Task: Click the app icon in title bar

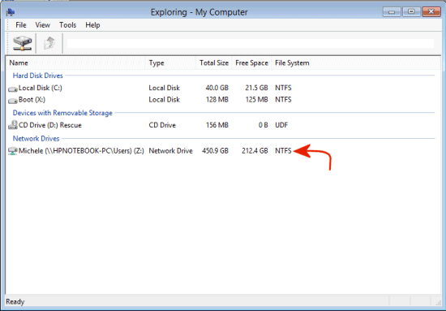Action: 11,12
